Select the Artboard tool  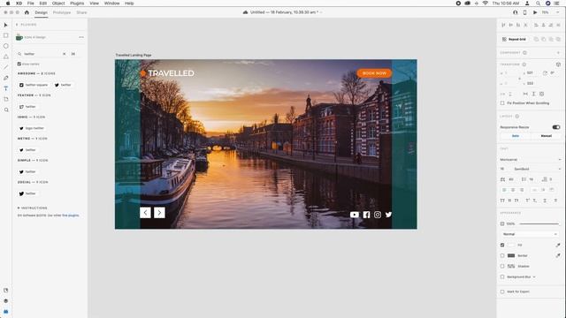point(6,99)
